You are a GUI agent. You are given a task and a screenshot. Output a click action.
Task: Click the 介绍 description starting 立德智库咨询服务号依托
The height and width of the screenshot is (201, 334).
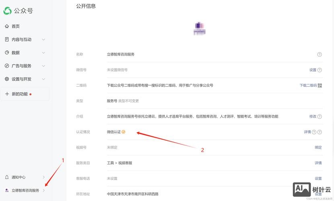[193, 116]
